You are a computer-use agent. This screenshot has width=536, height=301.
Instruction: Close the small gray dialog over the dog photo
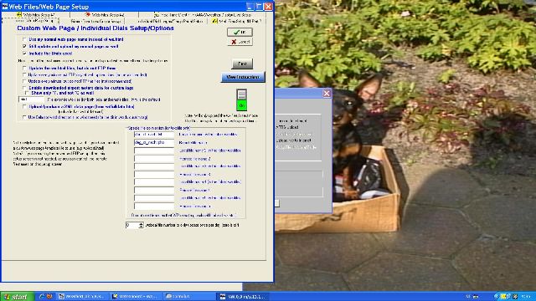[x=327, y=93]
